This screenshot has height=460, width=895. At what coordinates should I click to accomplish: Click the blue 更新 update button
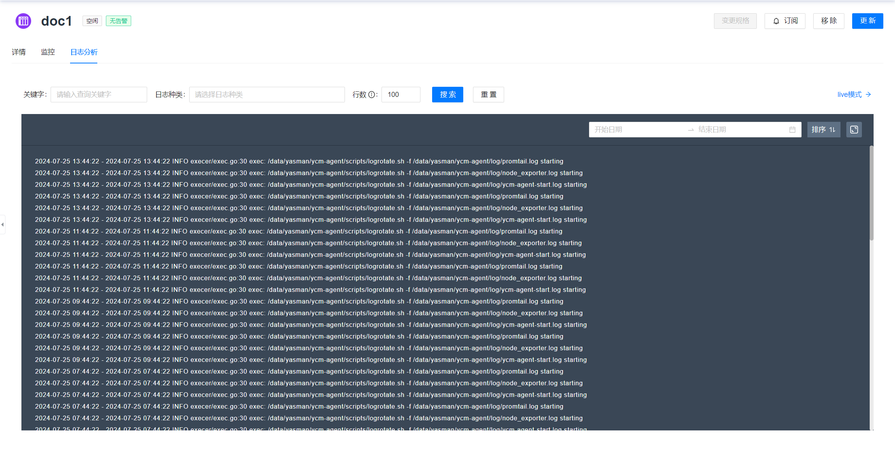[x=867, y=21]
